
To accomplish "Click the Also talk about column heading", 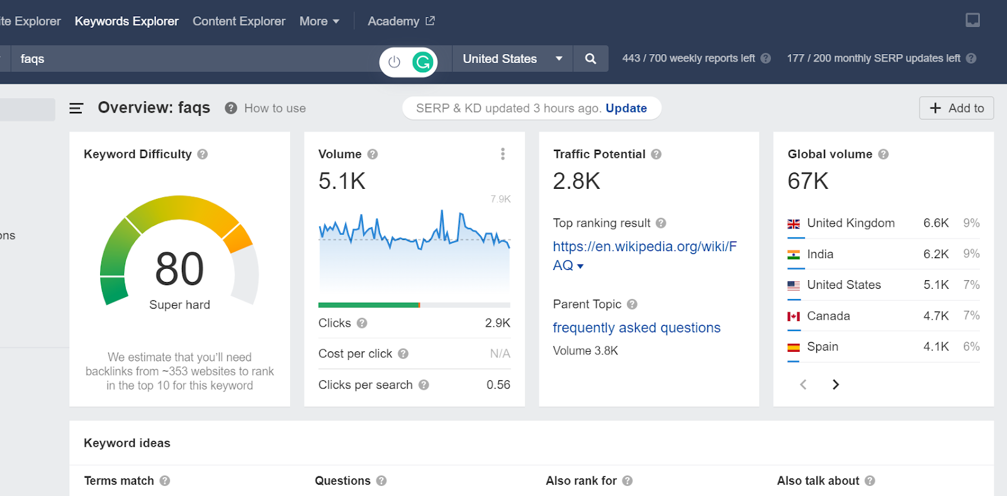I will tap(818, 481).
